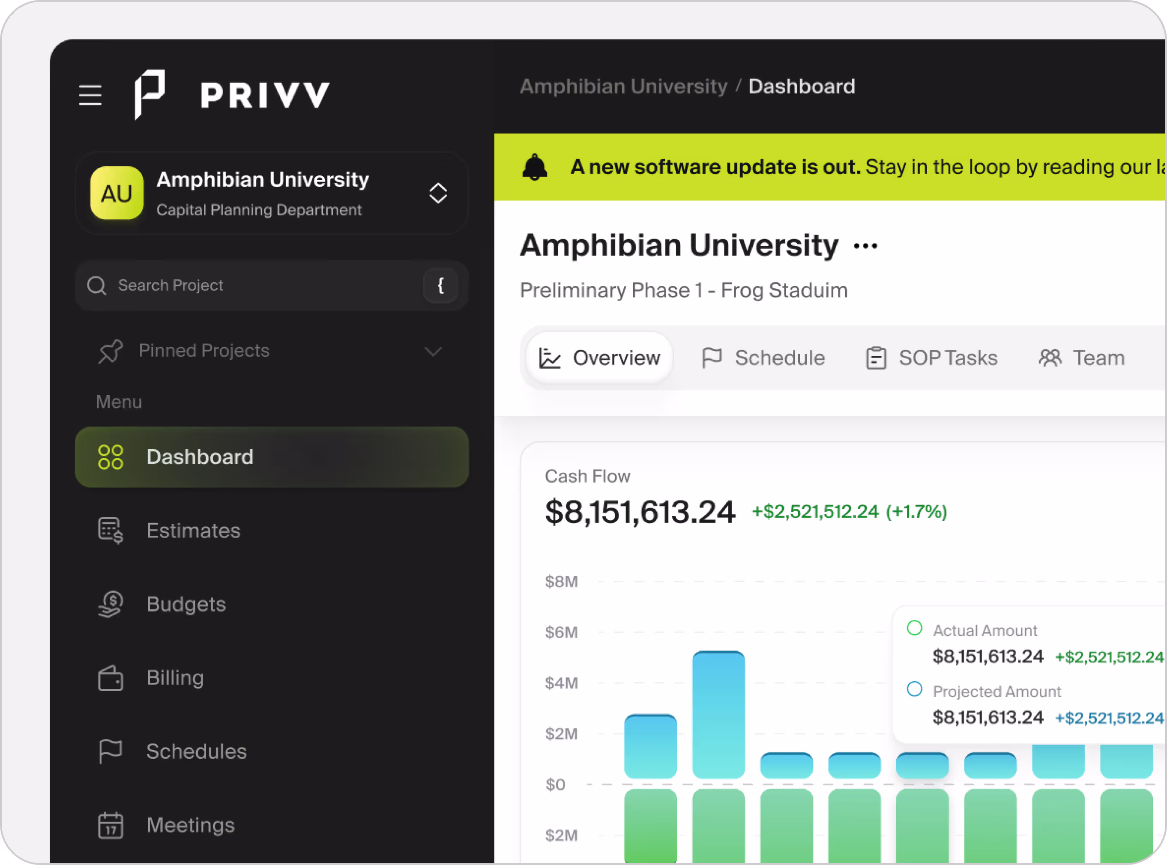Click the Amphibian University page heading
This screenshot has width=1167, height=865.
[x=679, y=245]
